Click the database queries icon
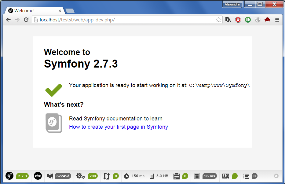The height and width of the screenshot is (184, 285). [246, 176]
